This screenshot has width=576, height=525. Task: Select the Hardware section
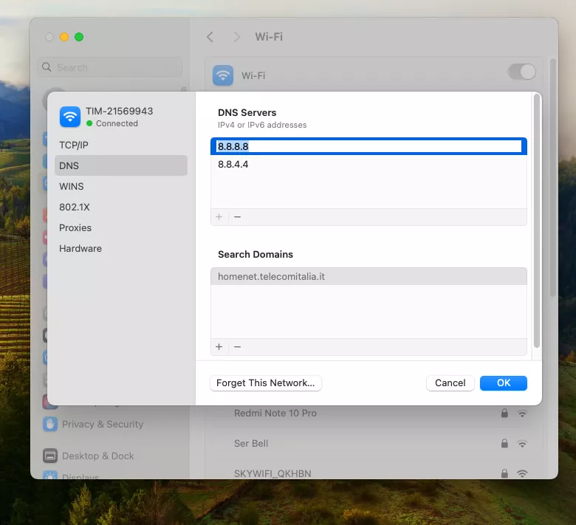80,249
